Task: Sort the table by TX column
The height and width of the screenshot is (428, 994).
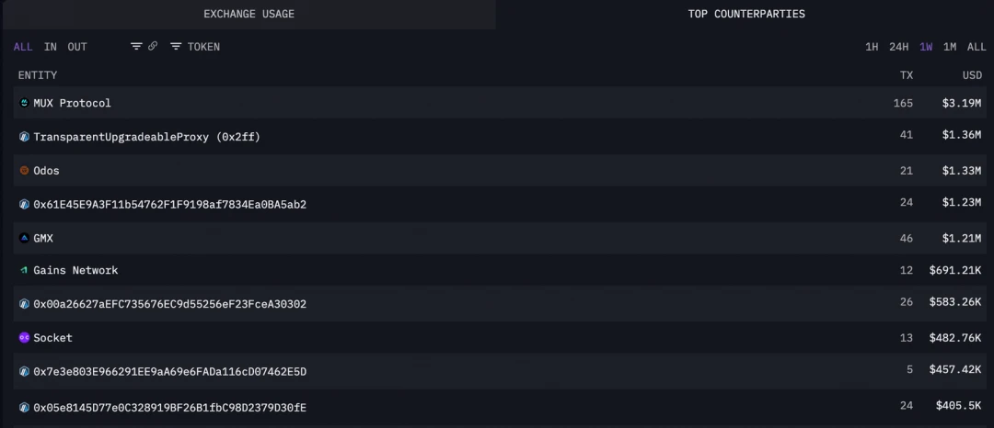Action: point(907,75)
